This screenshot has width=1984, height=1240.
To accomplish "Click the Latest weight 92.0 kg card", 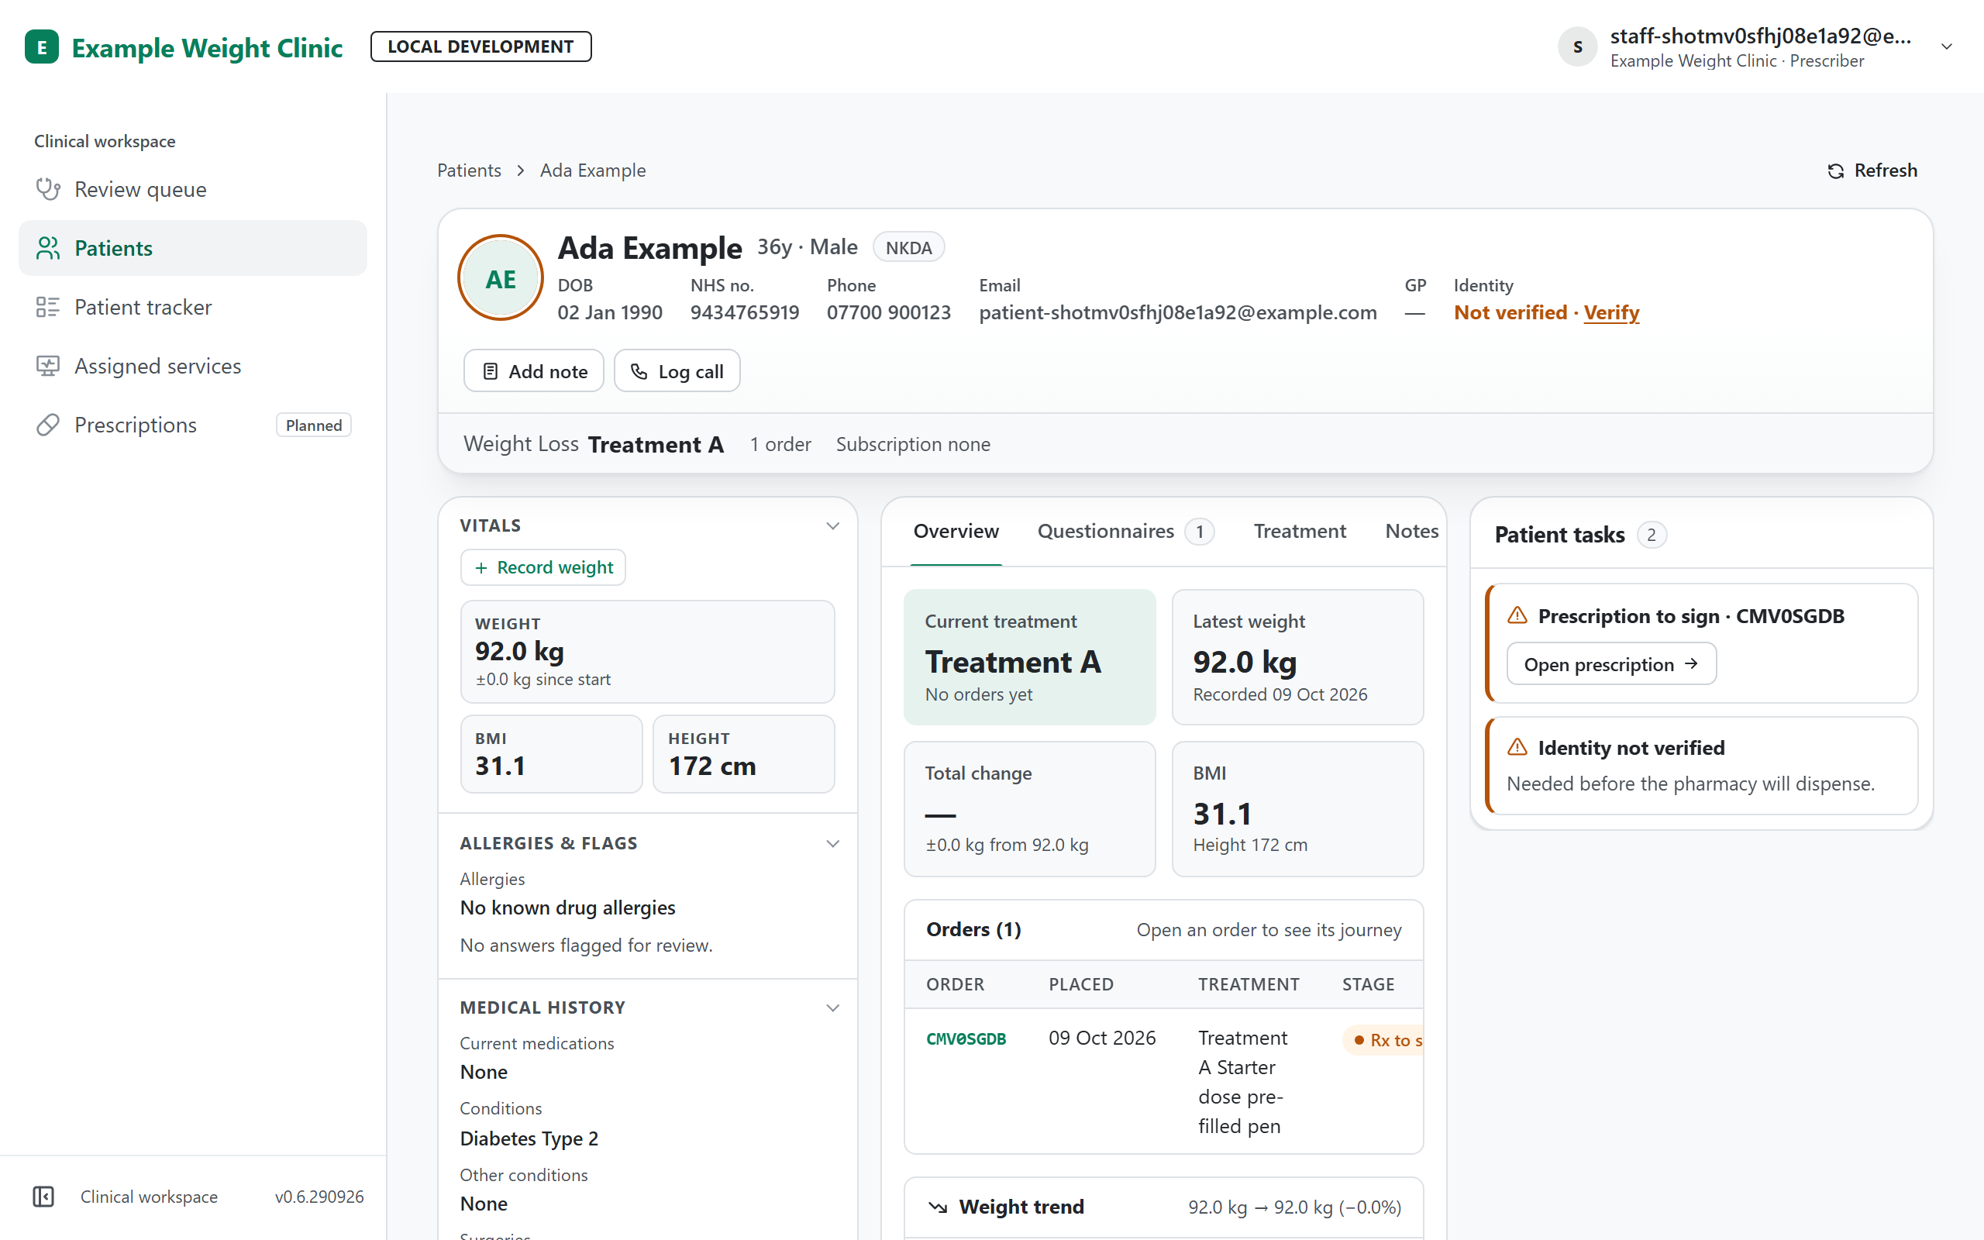I will pyautogui.click(x=1298, y=657).
